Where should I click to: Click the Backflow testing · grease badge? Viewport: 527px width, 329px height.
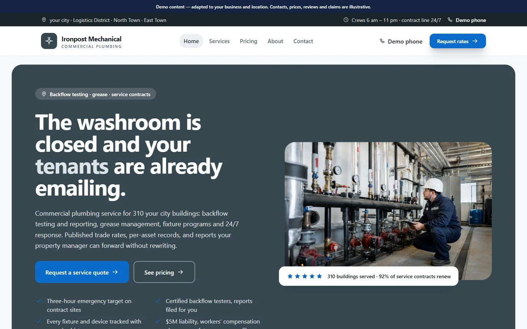point(96,94)
